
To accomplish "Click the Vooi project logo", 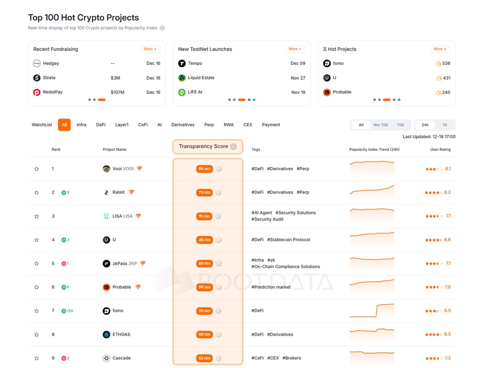I will coord(106,169).
